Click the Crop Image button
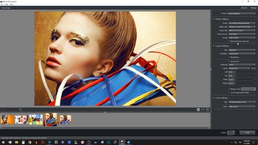This screenshot has width=258, height=145. tap(6, 8)
